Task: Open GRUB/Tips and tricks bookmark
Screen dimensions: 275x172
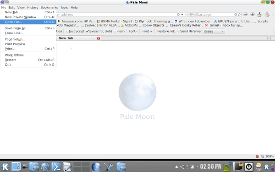Action: pyautogui.click(x=233, y=21)
